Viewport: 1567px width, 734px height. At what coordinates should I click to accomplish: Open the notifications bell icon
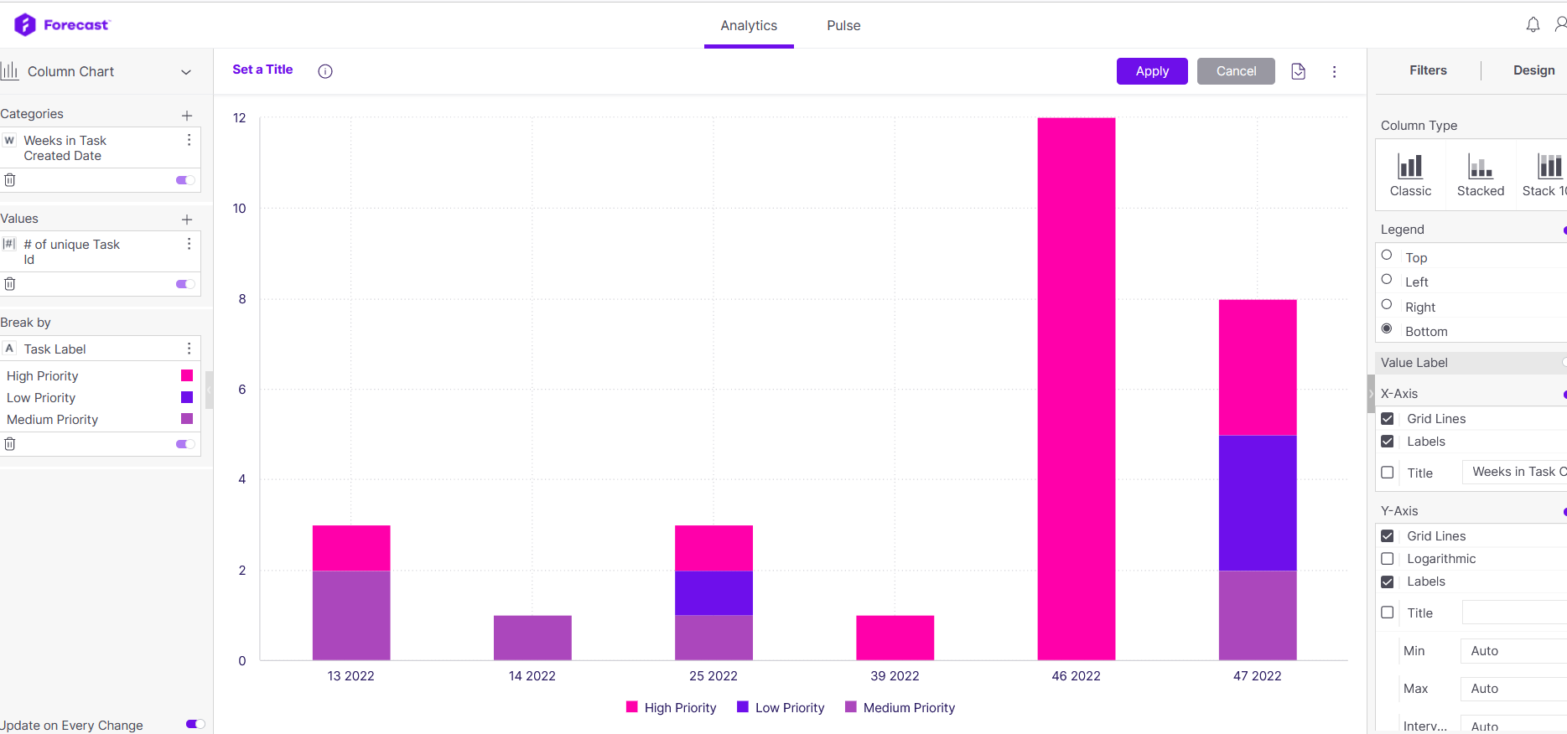point(1533,25)
